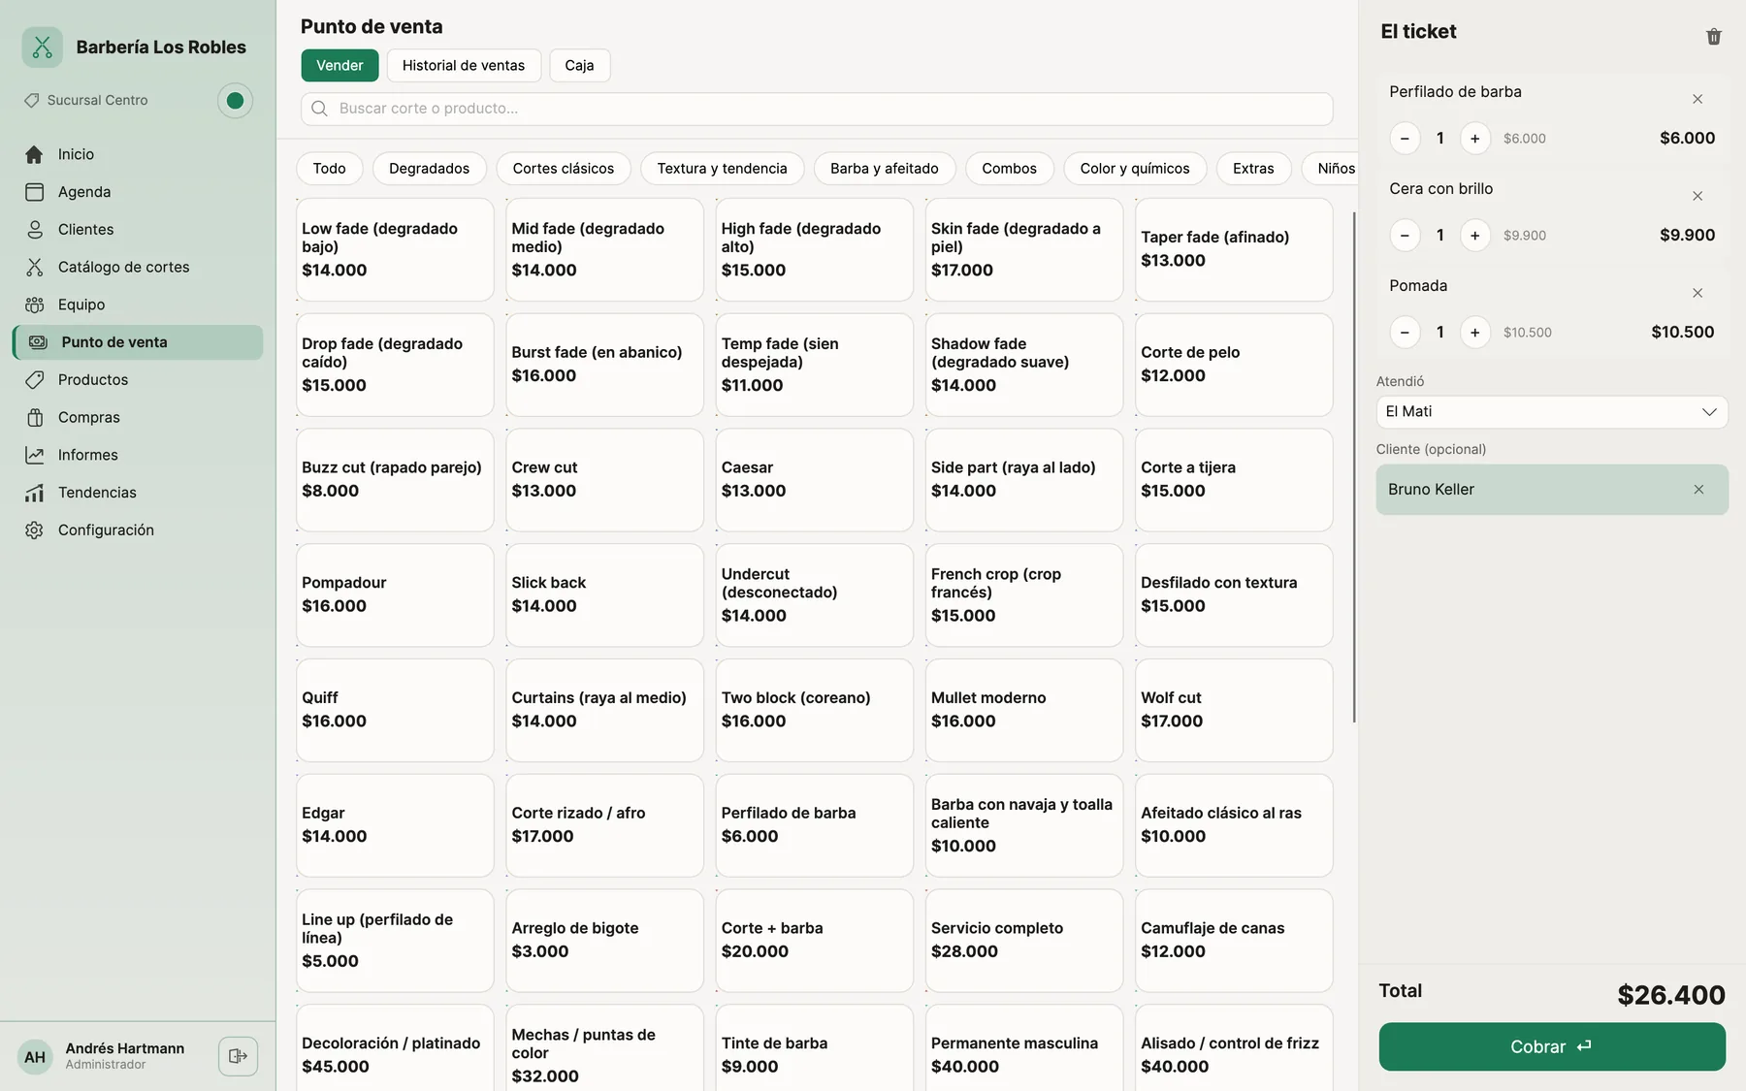Open the Atendió dropdown showing El Mati
Screen dimensions: 1746x1091
[1551, 412]
